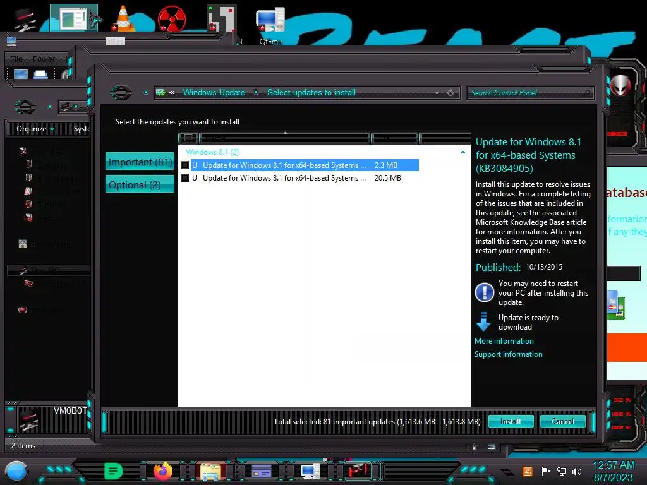Open the Support information link
The width and height of the screenshot is (647, 485).
click(x=509, y=354)
